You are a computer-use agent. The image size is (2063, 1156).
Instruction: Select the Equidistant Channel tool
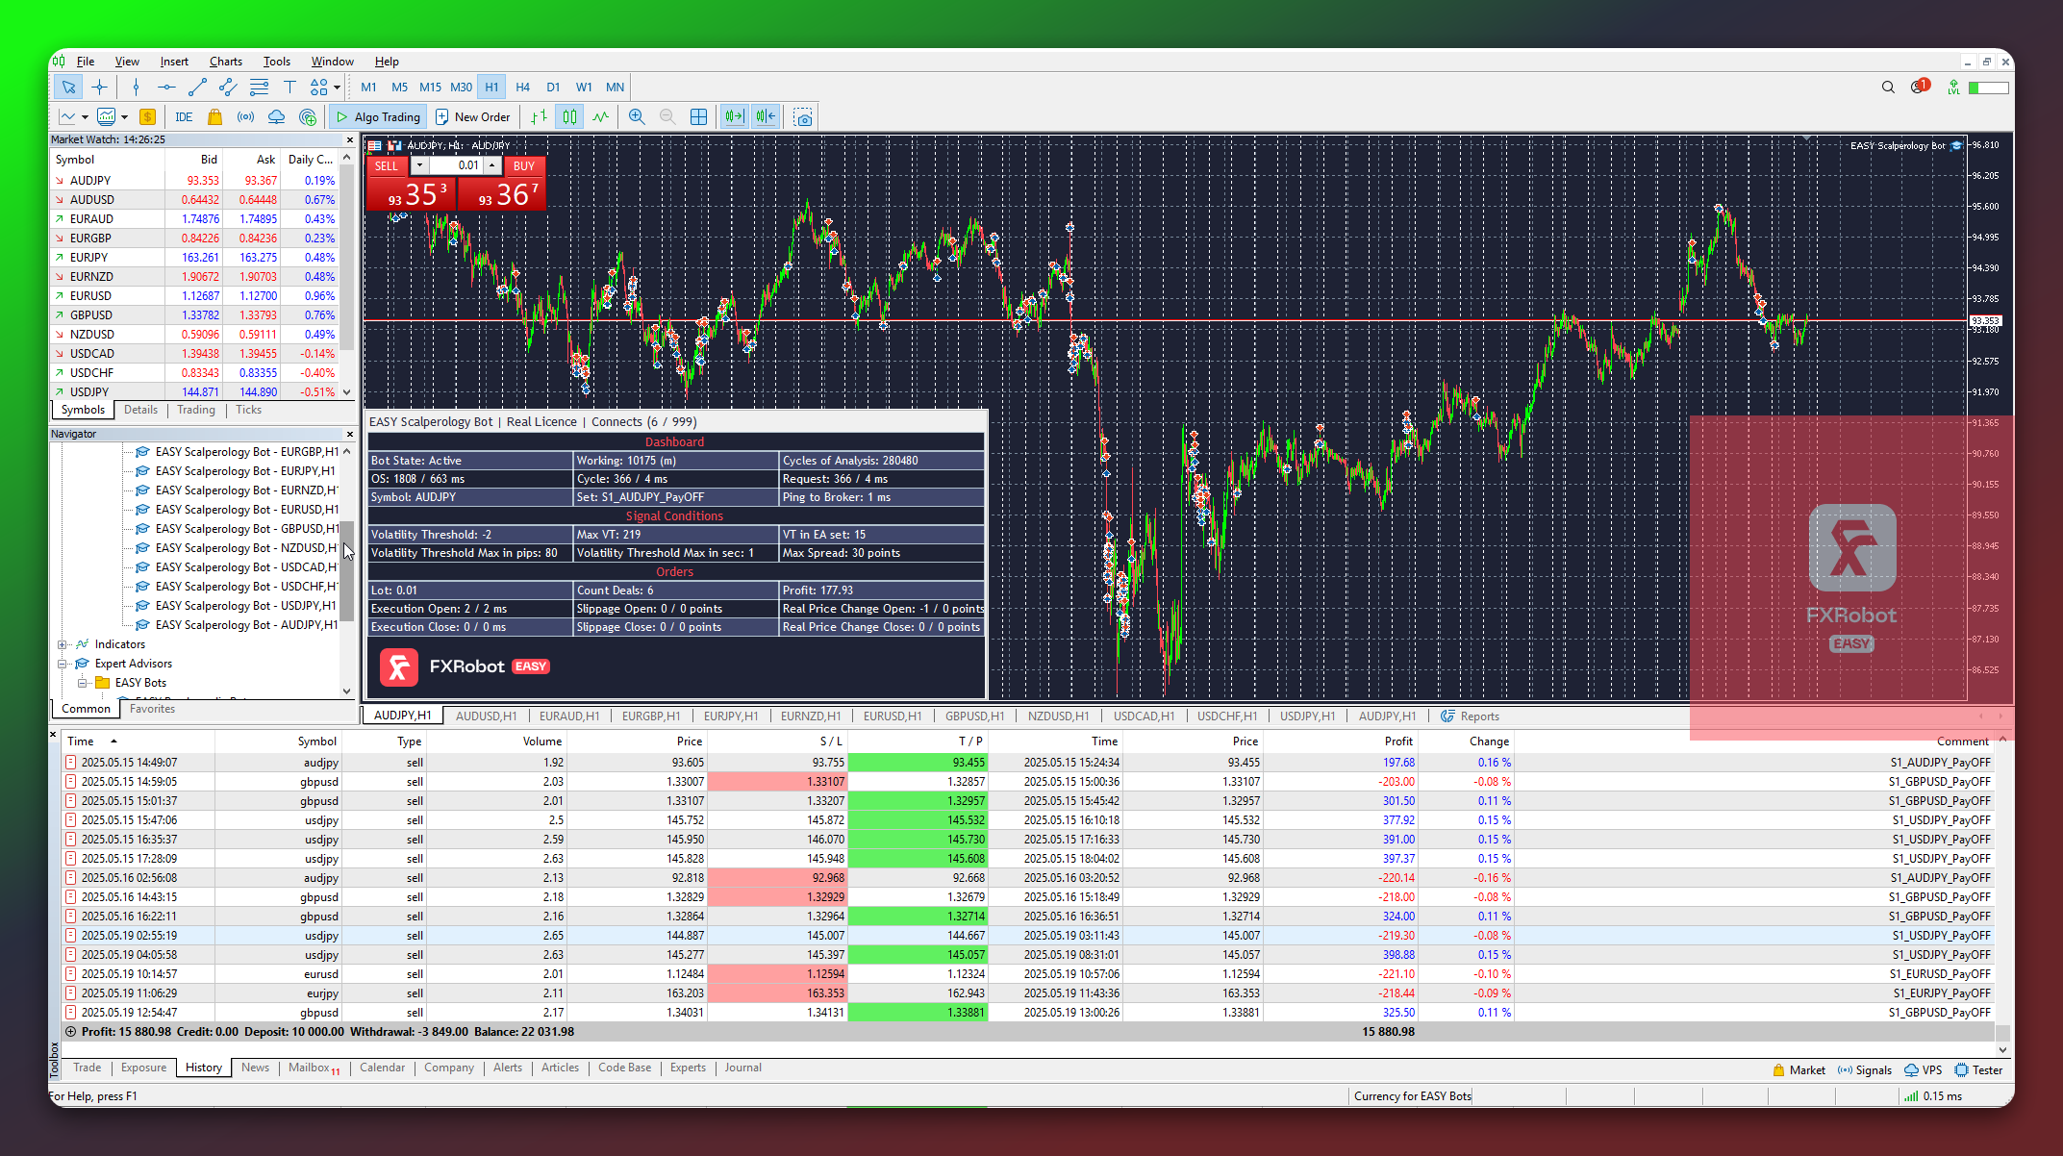[x=228, y=88]
